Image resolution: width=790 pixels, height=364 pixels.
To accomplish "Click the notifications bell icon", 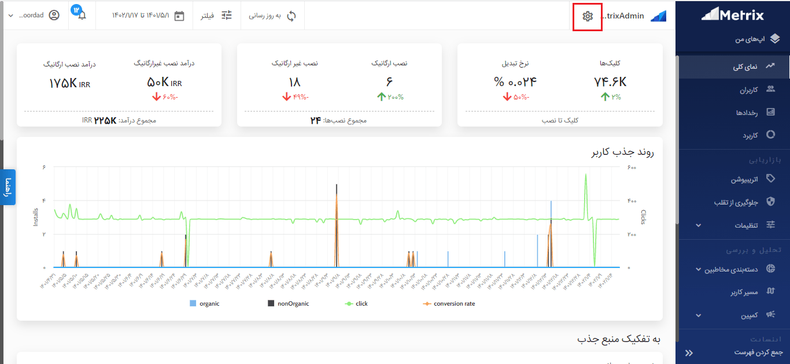I will (82, 16).
